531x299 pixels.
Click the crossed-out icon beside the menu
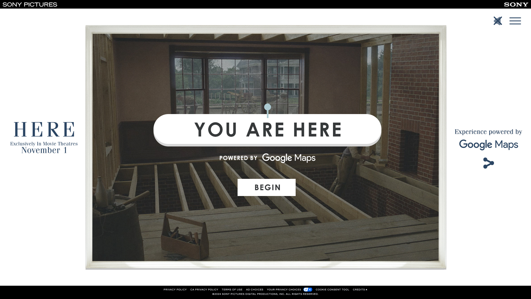click(498, 21)
